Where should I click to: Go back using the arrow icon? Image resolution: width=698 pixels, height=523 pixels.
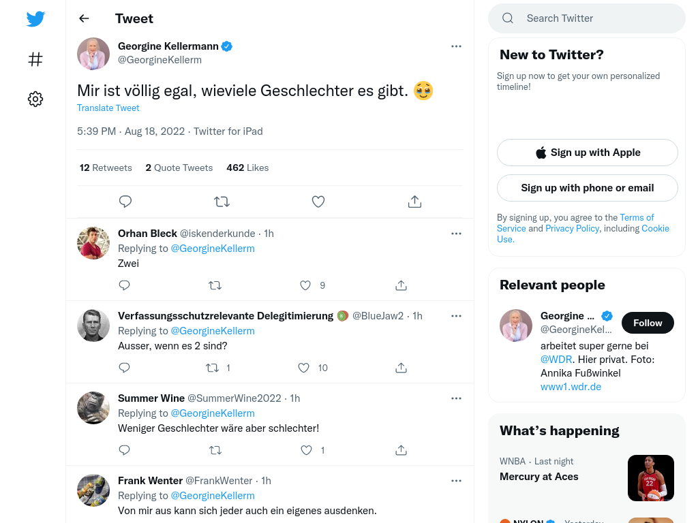pyautogui.click(x=84, y=18)
